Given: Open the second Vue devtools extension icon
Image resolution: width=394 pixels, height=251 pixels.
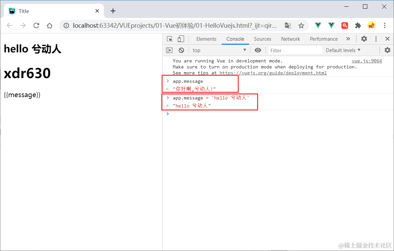Looking at the screenshot, I should pos(331,25).
